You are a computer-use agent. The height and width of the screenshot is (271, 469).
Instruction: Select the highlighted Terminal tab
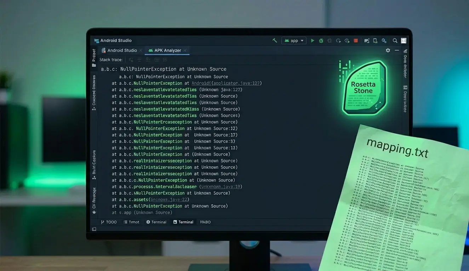pyautogui.click(x=183, y=222)
